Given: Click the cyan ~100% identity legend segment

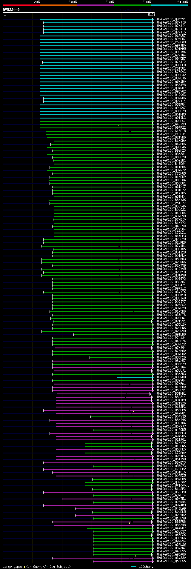Looking at the screenshot, I should click(x=170, y=5).
